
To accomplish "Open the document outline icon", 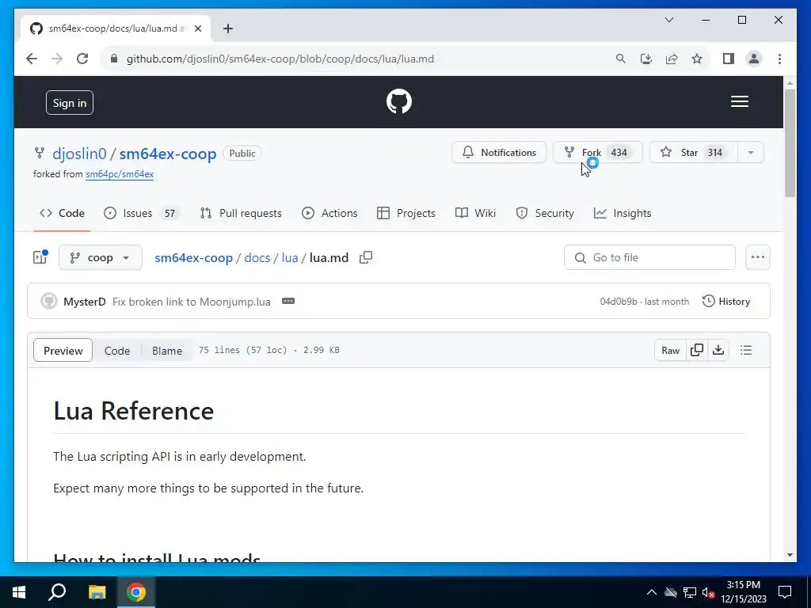I will tap(746, 351).
